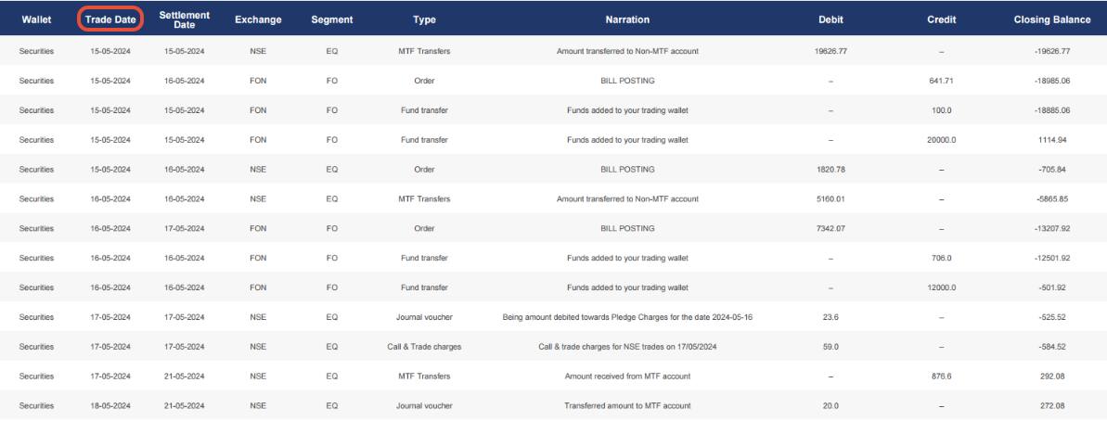Click the Exchange column header

pyautogui.click(x=258, y=19)
